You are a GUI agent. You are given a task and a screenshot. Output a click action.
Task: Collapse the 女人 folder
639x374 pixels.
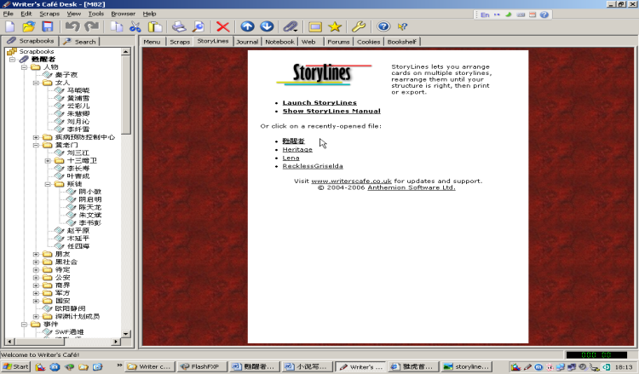[x=36, y=83]
